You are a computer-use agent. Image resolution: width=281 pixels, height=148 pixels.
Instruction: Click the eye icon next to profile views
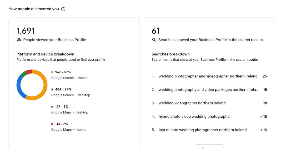tap(19, 40)
